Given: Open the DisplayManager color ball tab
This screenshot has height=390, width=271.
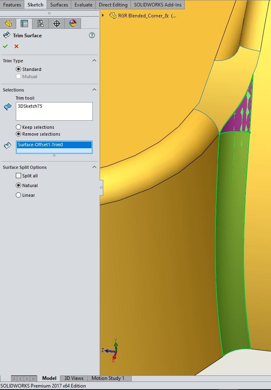Looking at the screenshot, I should [73, 23].
